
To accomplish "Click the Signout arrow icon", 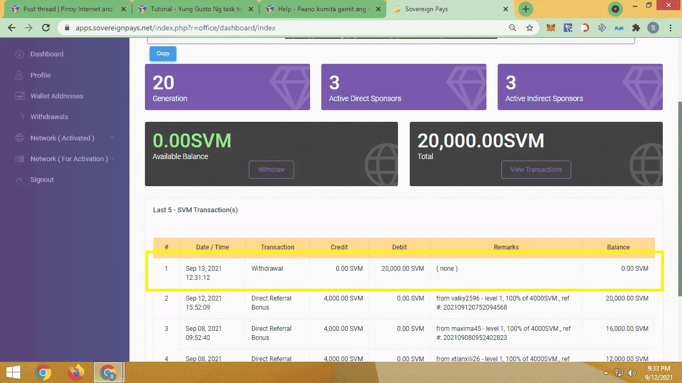I will [20, 180].
